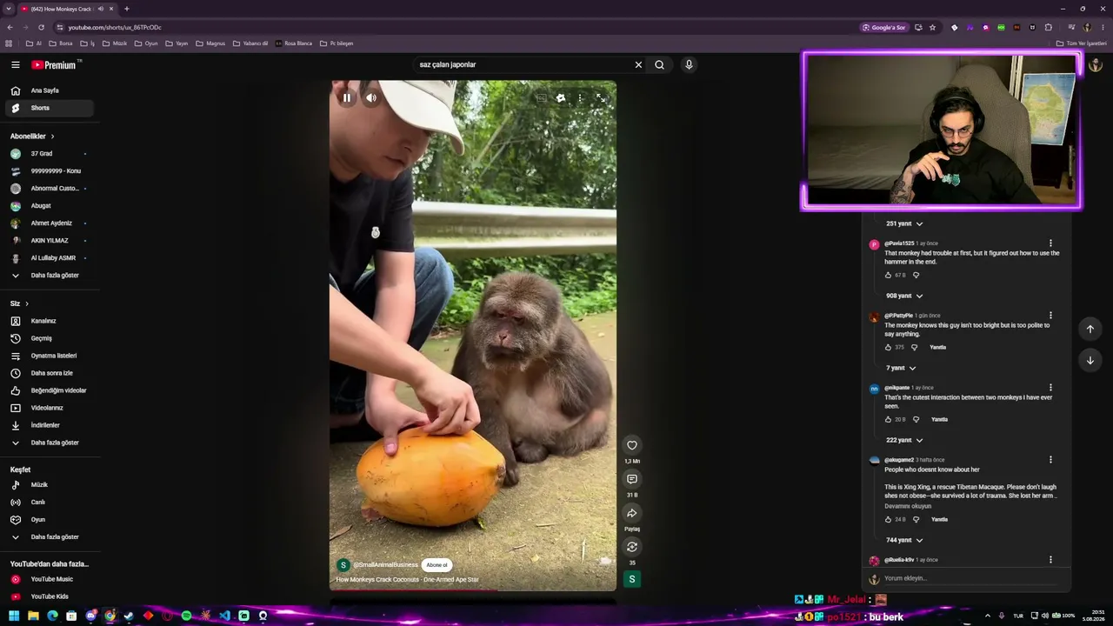Expand the 908 yanıt replies
The width and height of the screenshot is (1113, 626).
pos(904,296)
